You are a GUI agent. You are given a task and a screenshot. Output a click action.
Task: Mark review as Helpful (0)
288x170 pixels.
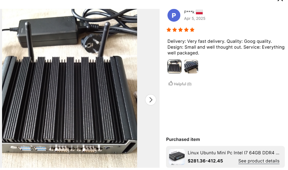point(180,84)
